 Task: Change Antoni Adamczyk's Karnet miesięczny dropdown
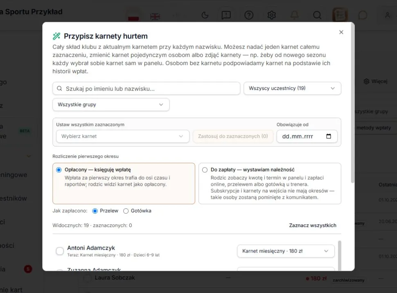click(286, 251)
